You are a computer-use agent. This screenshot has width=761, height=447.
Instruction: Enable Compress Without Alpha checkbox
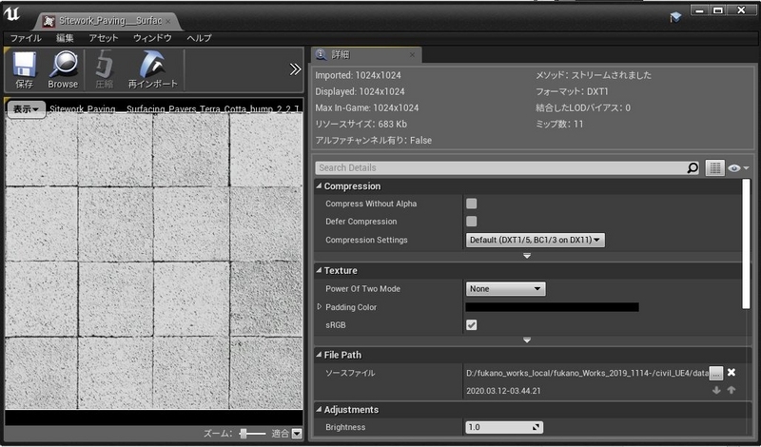(x=471, y=204)
